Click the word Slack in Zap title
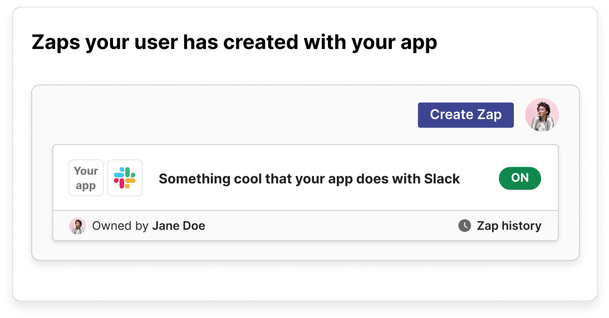The image size is (609, 318). pyautogui.click(x=442, y=178)
